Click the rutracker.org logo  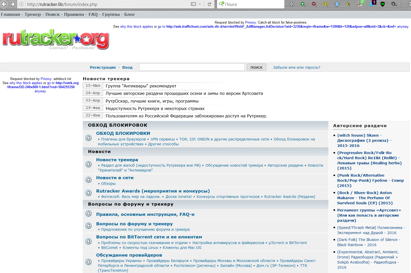(56, 39)
